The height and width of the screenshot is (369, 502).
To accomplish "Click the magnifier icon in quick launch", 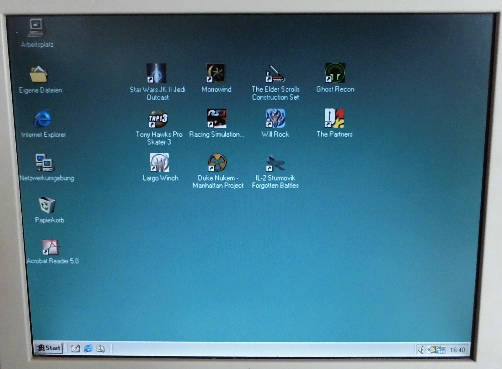I will [100, 349].
